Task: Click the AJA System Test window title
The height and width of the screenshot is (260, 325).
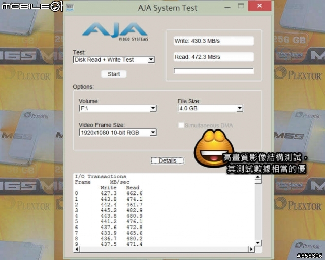Action: click(x=168, y=8)
